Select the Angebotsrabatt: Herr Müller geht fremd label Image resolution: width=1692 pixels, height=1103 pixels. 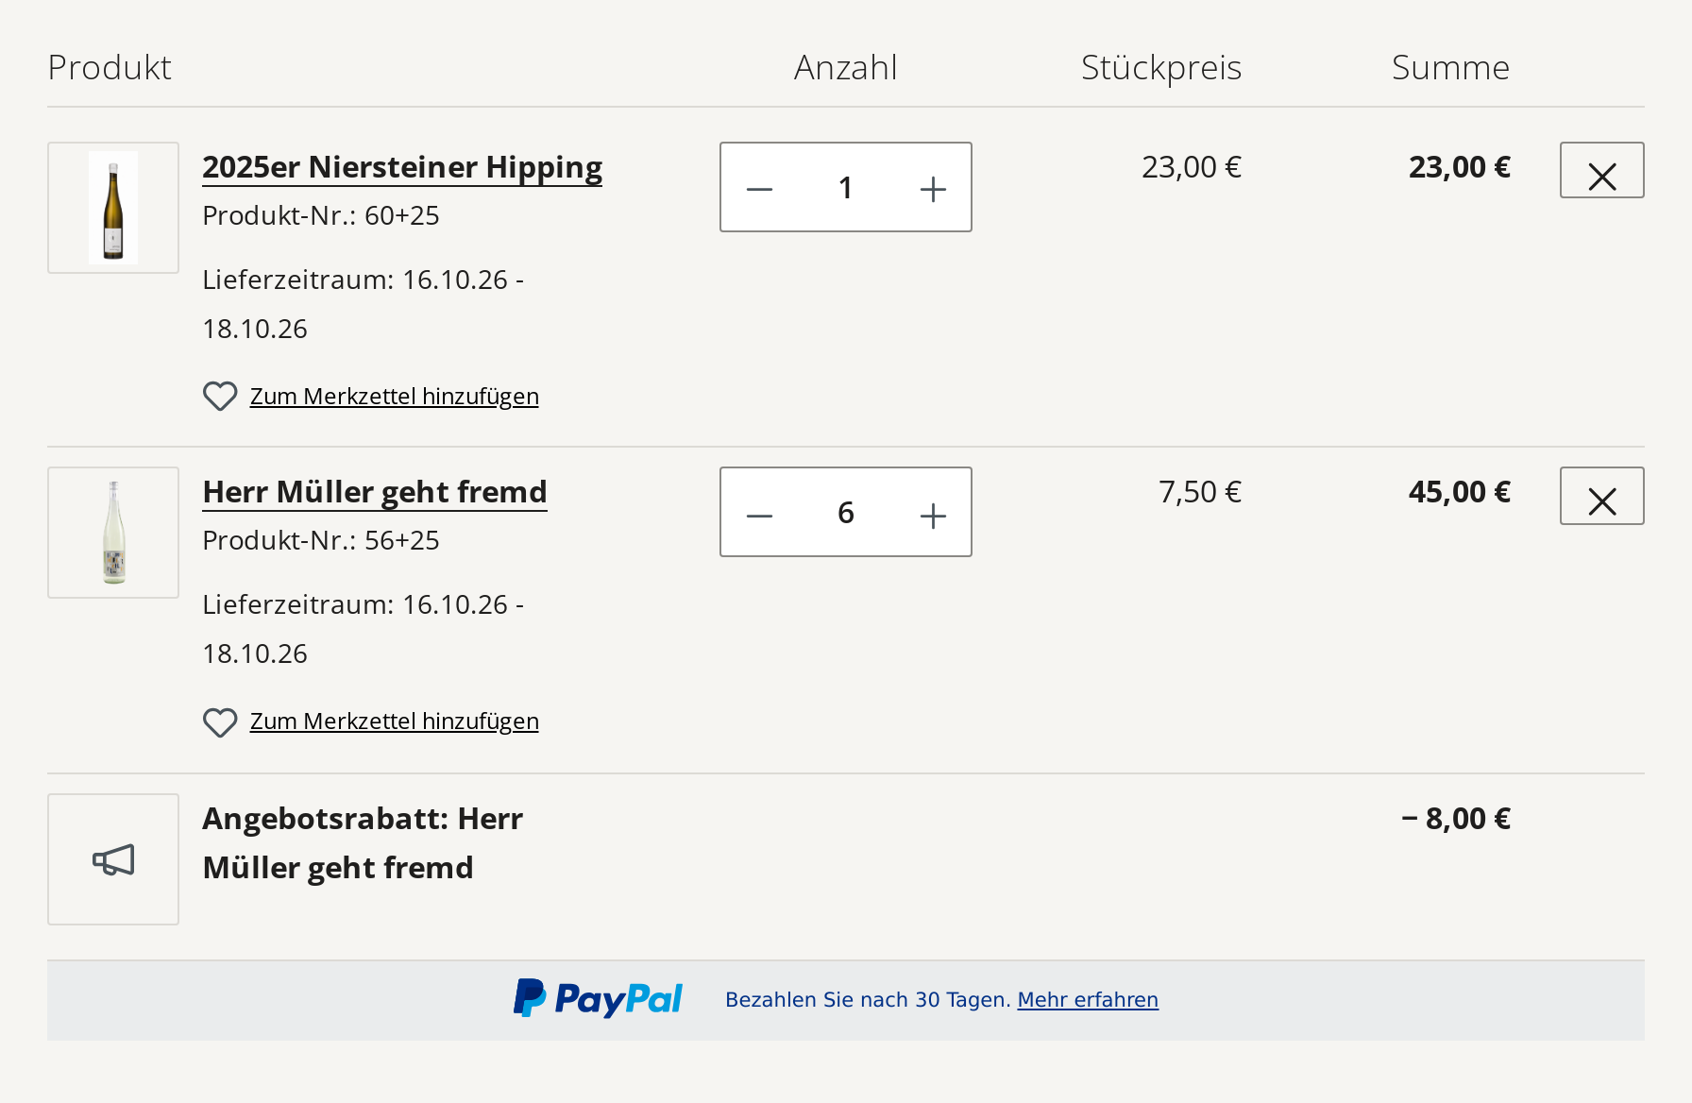(363, 843)
